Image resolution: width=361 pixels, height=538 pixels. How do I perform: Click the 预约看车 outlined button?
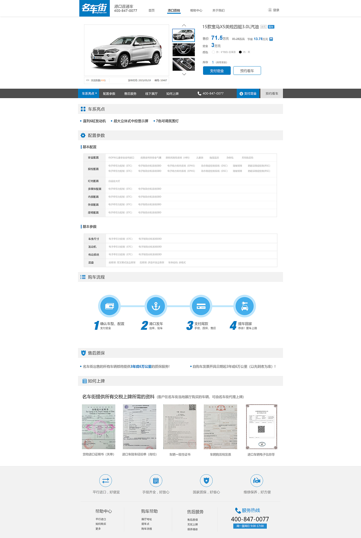pyautogui.click(x=247, y=71)
